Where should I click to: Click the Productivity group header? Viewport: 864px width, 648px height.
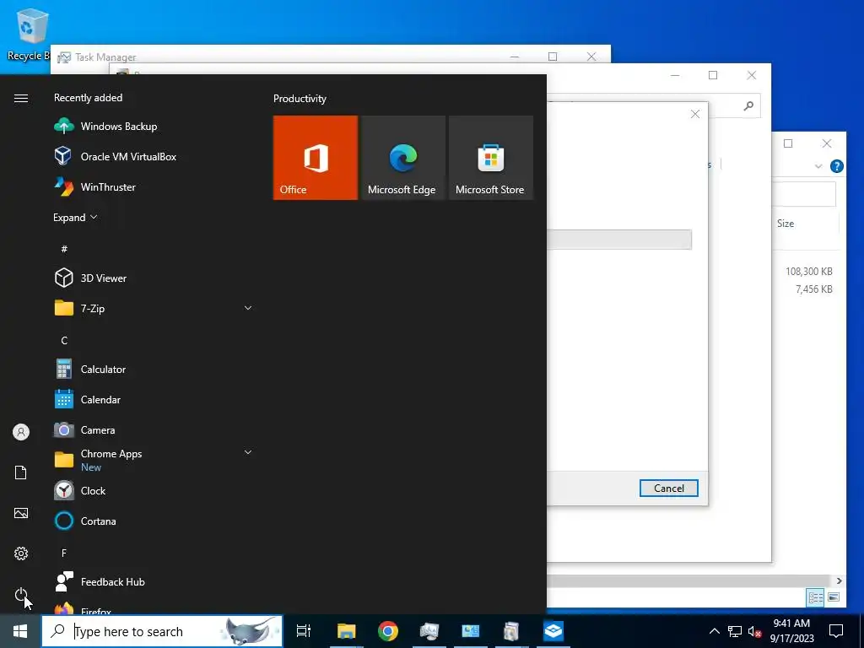tap(300, 99)
